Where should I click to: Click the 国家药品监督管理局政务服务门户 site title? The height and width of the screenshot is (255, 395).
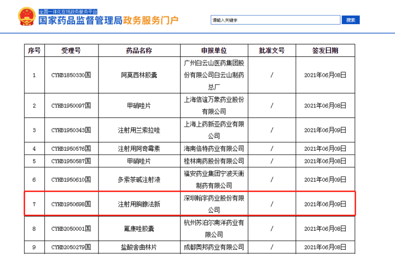click(x=108, y=20)
